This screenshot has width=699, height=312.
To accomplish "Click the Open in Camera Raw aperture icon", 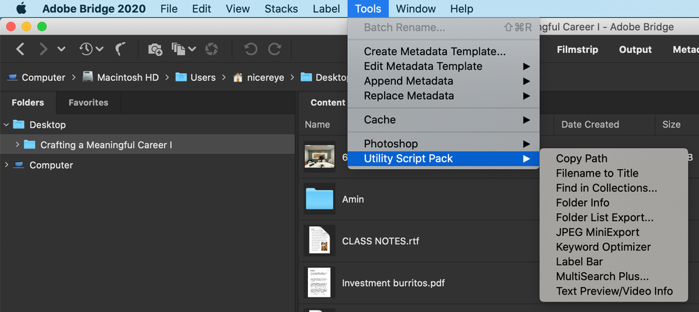I will [x=211, y=49].
